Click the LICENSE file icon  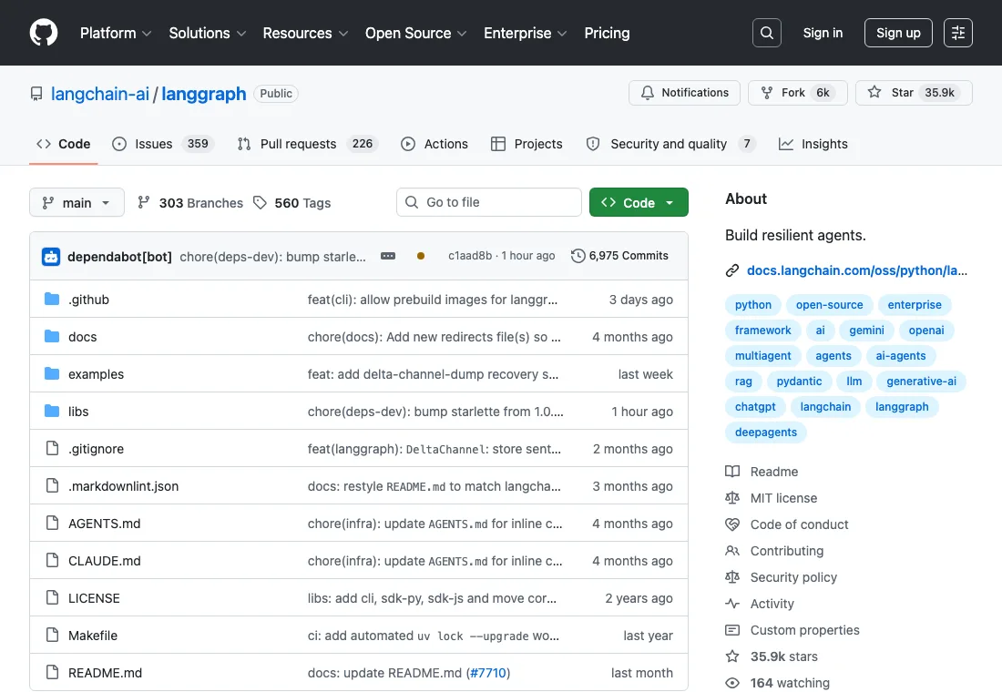[53, 598]
